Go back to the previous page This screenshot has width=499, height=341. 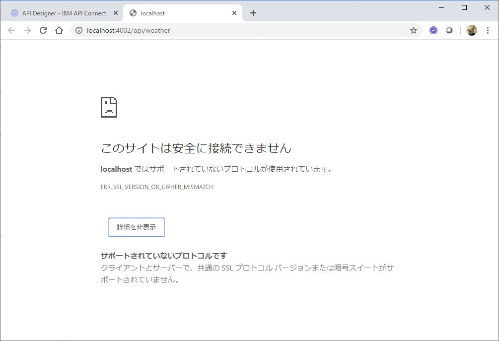[x=11, y=30]
